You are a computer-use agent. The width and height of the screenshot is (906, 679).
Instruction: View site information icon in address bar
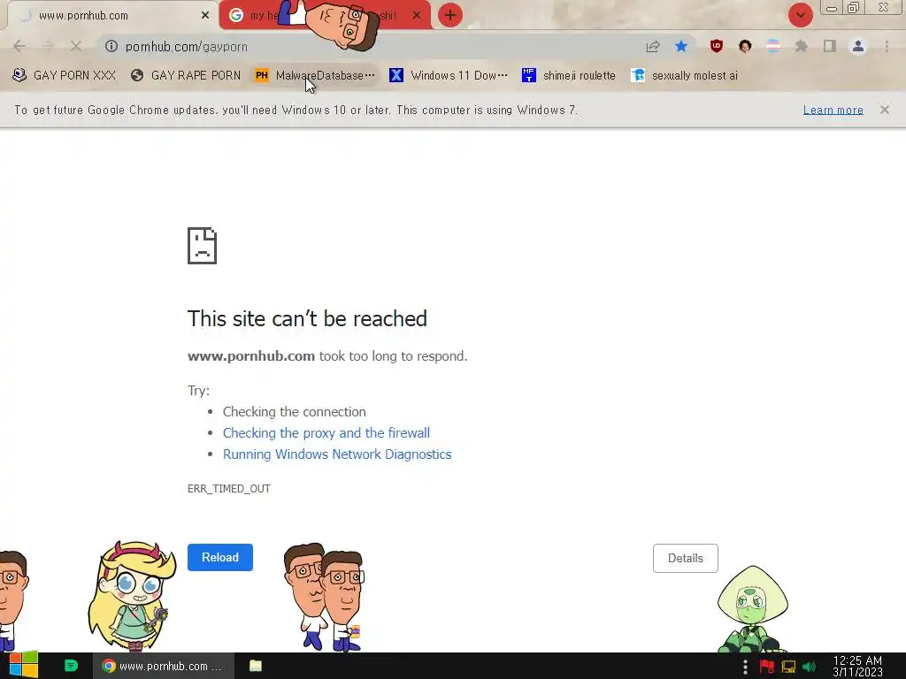[x=111, y=46]
